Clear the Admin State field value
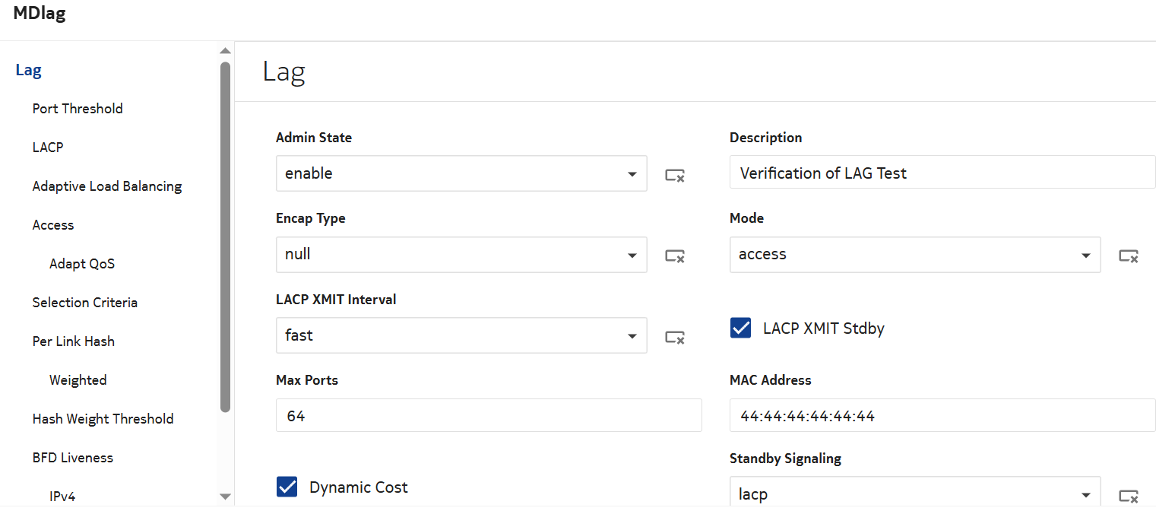 675,176
